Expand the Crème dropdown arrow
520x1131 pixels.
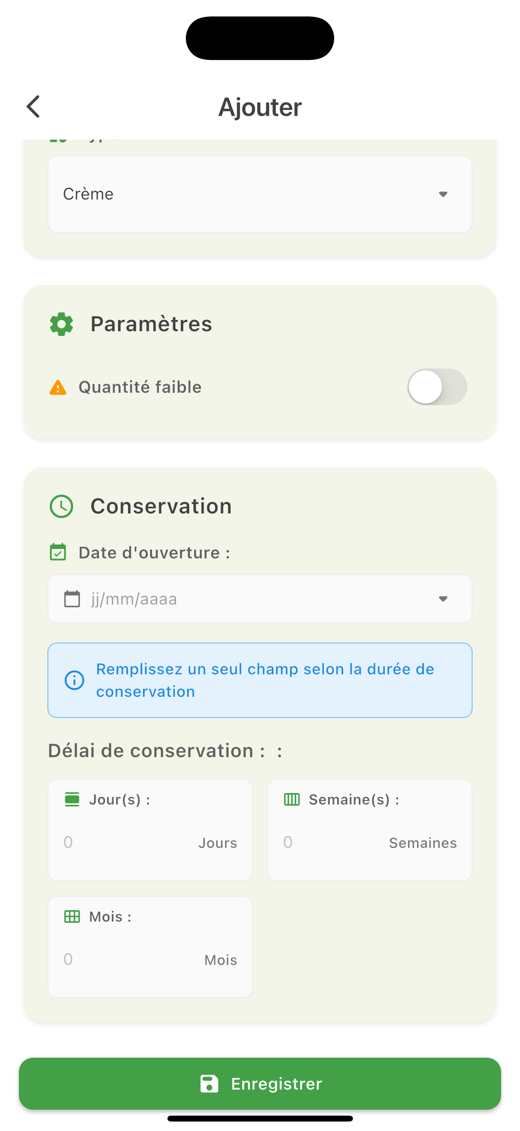click(443, 194)
